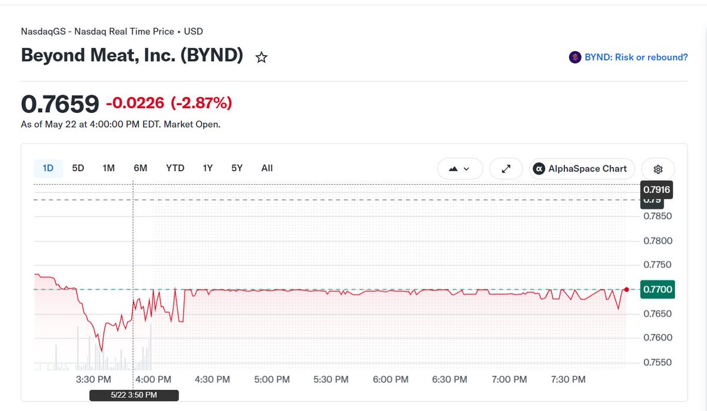The image size is (707, 411).
Task: Click the 0.7650 price axis label
Action: click(658, 314)
